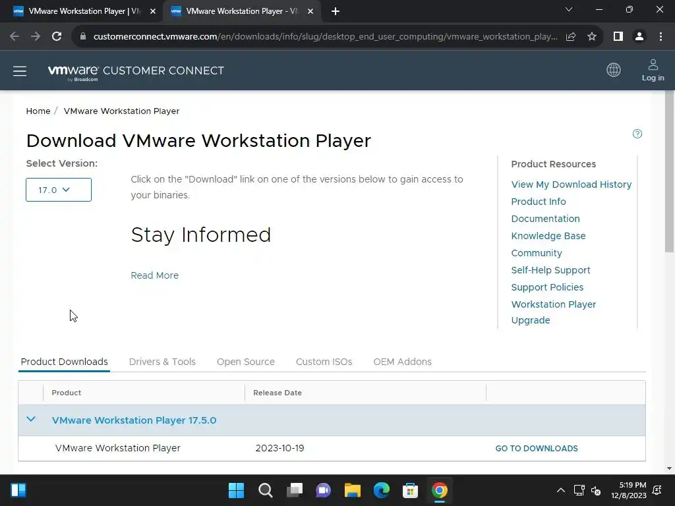The width and height of the screenshot is (675, 506).
Task: Open Microsoft Edge from taskbar
Action: (382, 490)
